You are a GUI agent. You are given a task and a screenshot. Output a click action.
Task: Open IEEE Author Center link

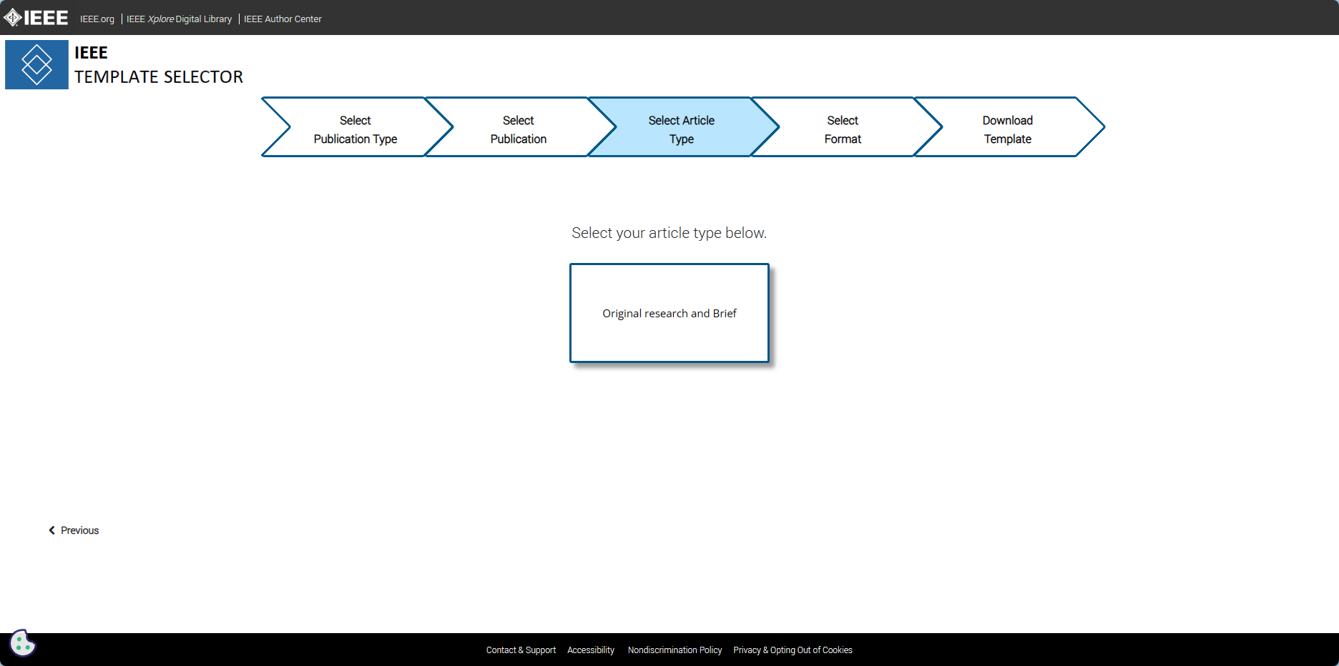[283, 19]
